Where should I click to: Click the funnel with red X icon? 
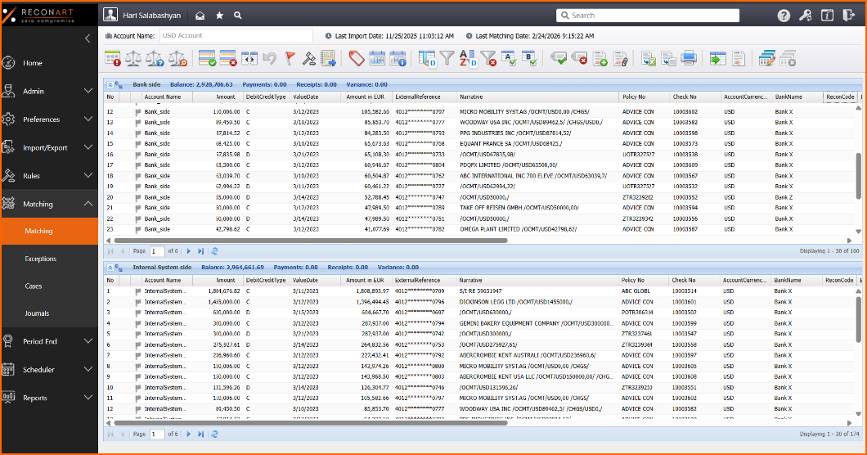click(x=488, y=58)
